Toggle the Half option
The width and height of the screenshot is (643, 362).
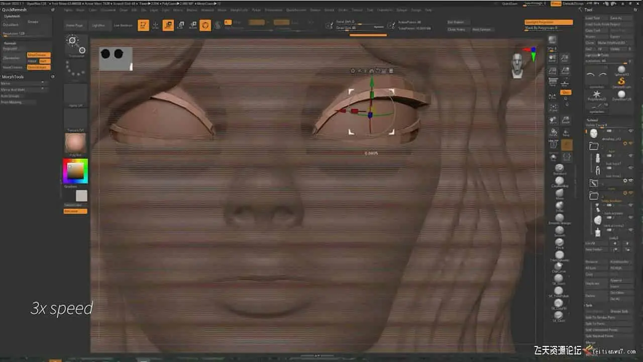45,61
